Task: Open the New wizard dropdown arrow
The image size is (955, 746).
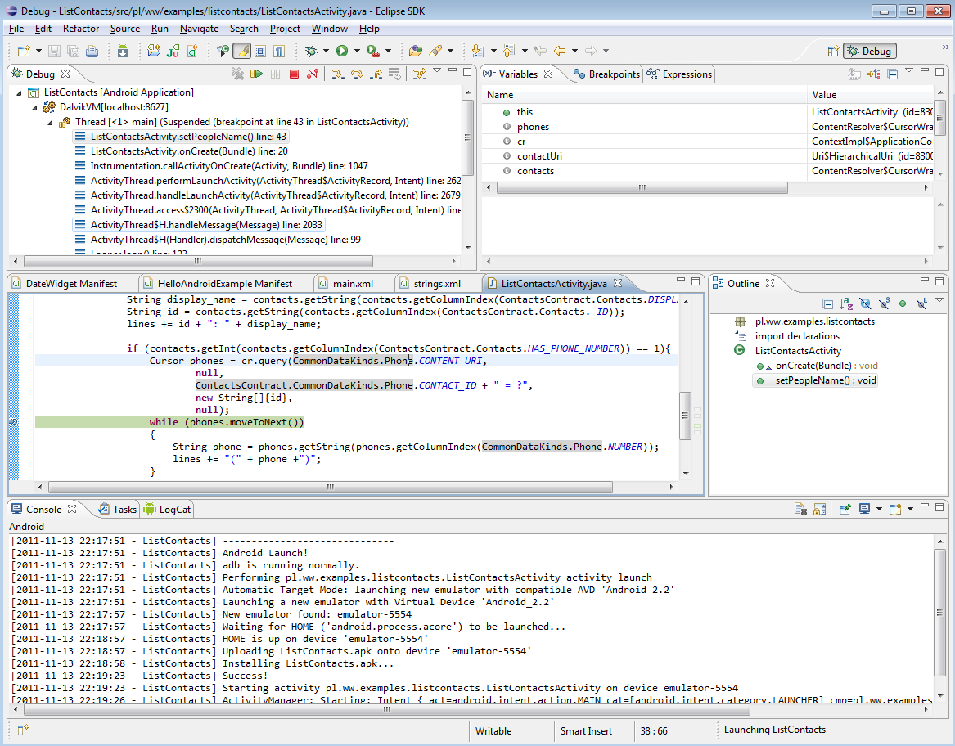Action: (38, 52)
